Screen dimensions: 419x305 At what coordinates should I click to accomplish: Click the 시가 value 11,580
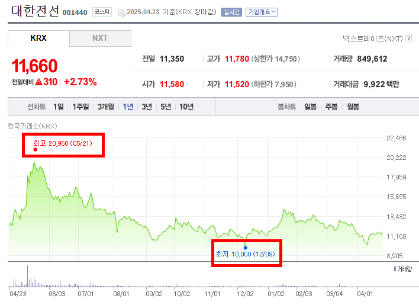click(172, 84)
